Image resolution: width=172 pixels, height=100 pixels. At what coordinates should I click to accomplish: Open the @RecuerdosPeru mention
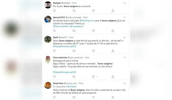[x=61, y=26]
